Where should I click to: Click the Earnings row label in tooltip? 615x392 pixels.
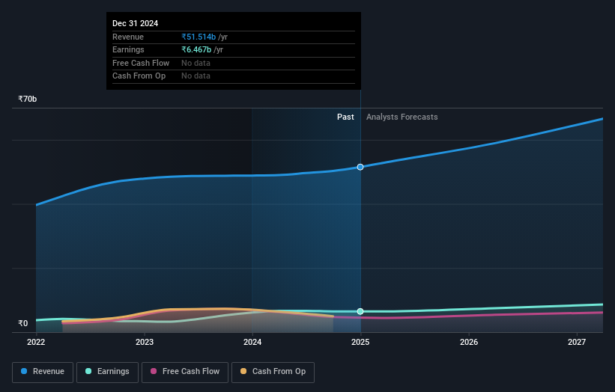[x=128, y=49]
